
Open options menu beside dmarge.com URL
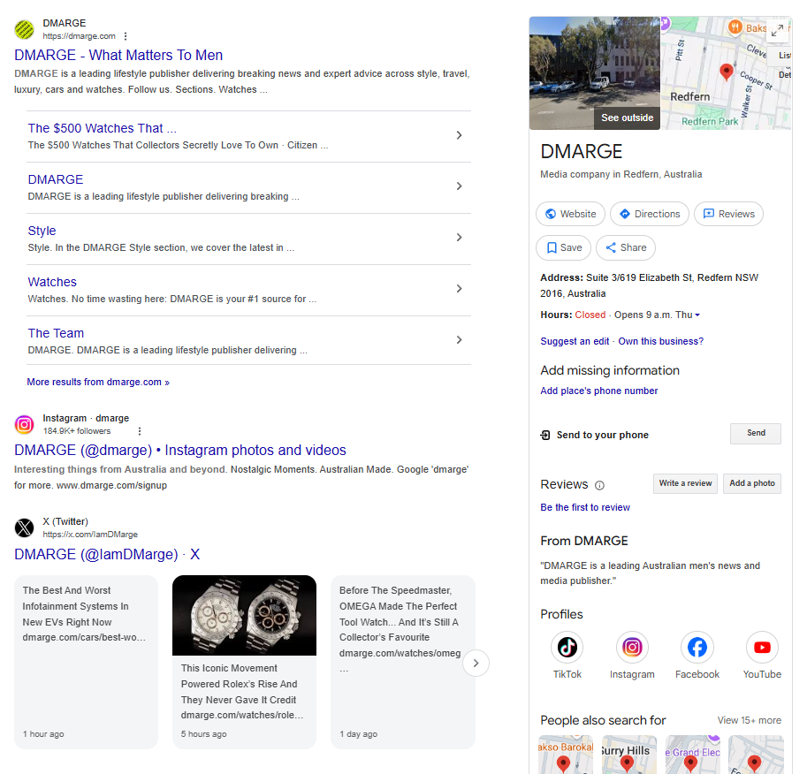pos(126,36)
